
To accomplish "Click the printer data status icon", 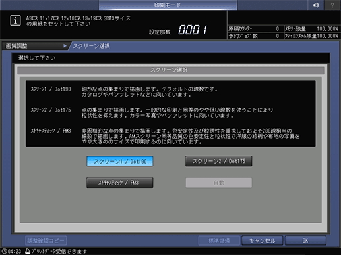I will point(28,251).
